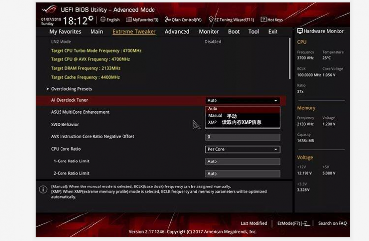369x241 pixels.
Task: Click the CPU frequency 3700 MHz value
Action: [x=305, y=58]
